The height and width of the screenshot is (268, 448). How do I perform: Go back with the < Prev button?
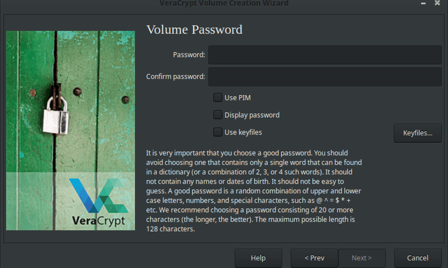point(314,258)
